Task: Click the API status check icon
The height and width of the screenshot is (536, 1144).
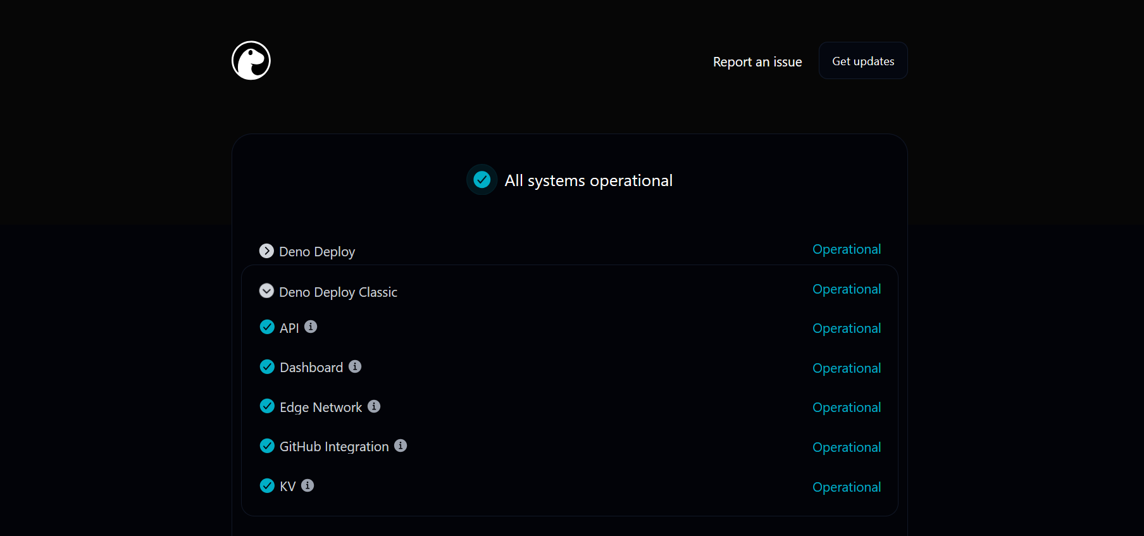Action: coord(267,327)
